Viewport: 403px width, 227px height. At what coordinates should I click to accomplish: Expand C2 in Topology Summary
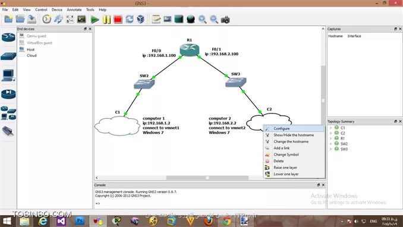pos(330,133)
